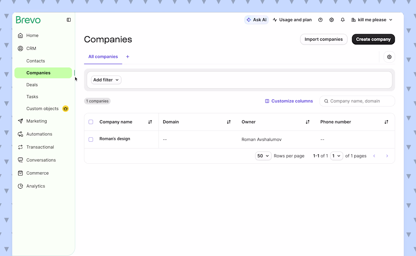The width and height of the screenshot is (416, 256).
Task: Open settings gear in top bar
Action: click(332, 20)
